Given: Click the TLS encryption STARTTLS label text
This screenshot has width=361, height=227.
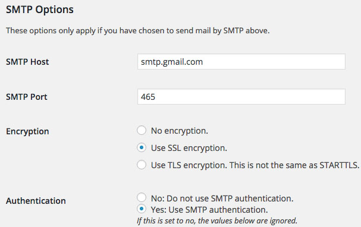Looking at the screenshot, I should [x=255, y=165].
